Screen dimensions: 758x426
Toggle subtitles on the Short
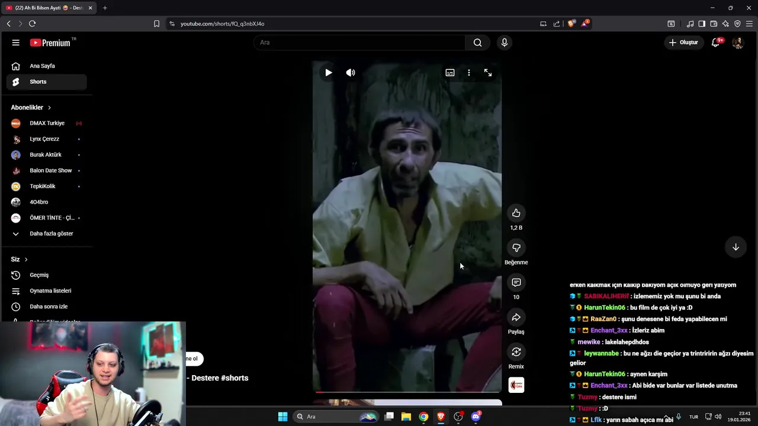[x=450, y=73]
